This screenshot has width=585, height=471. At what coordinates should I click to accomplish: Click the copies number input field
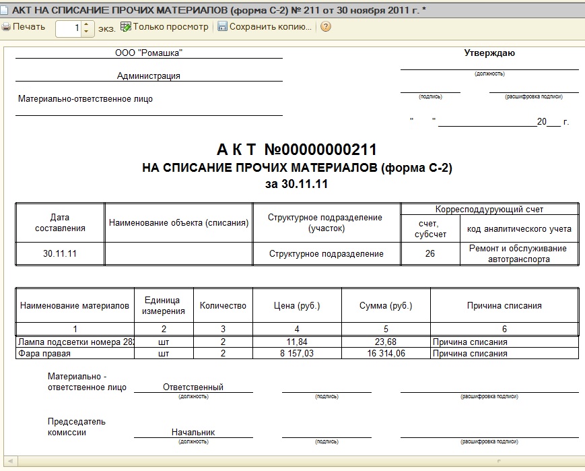coord(69,28)
